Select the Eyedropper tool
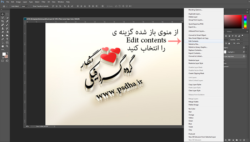This screenshot has height=142, width=250. pos(7,21)
